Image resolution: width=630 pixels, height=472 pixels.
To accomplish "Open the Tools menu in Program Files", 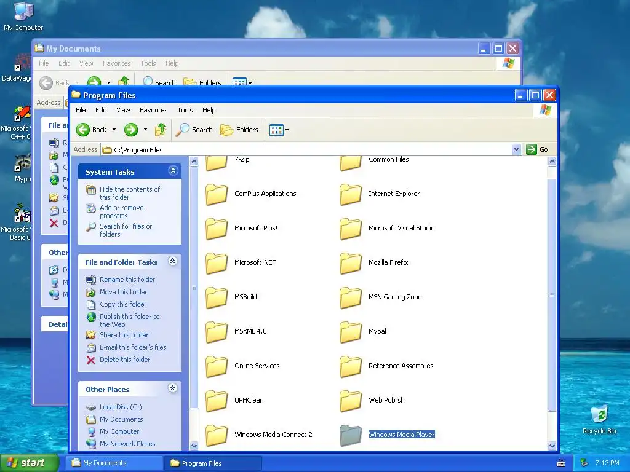I will (x=185, y=110).
